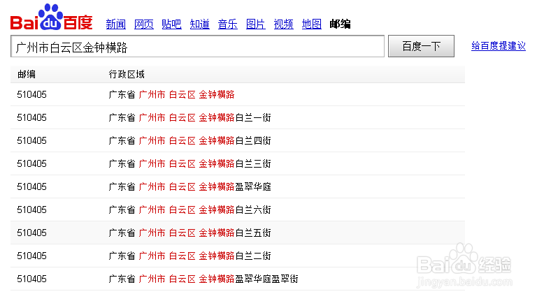This screenshot has width=544, height=301.
Task: Select the address ending 白兰二街
Action: 189,256
